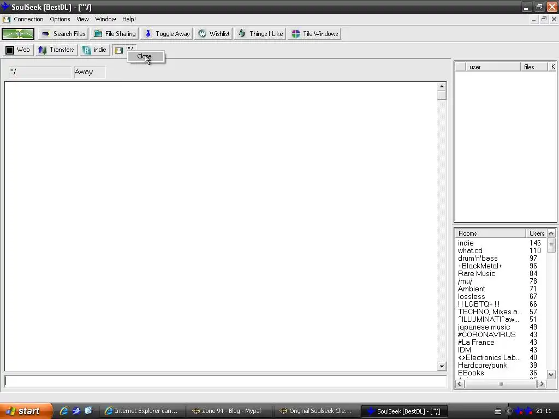The image size is (559, 419).
Task: Click the SoulSeek taskbar button
Action: point(405,411)
